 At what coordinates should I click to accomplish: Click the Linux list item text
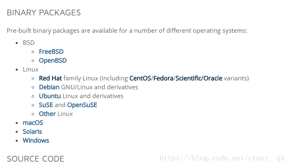30,69
